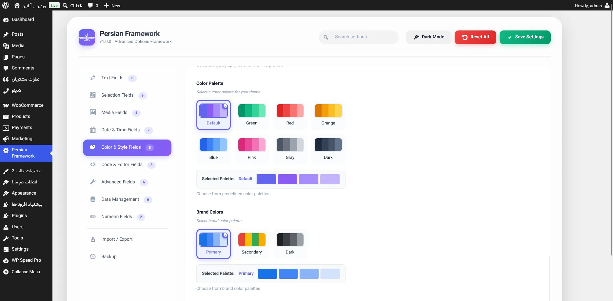Click the Products archive icon
Image resolution: width=613 pixels, height=301 pixels.
[x=6, y=117]
